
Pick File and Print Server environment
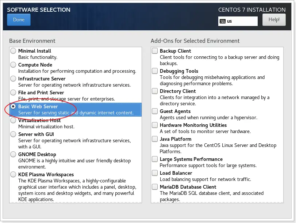14,93
